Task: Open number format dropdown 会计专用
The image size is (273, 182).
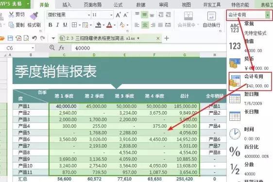Action: click(x=268, y=15)
